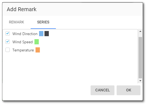Enable the Temperature checkbox
Screen dimensions: 147x105
tap(8, 50)
